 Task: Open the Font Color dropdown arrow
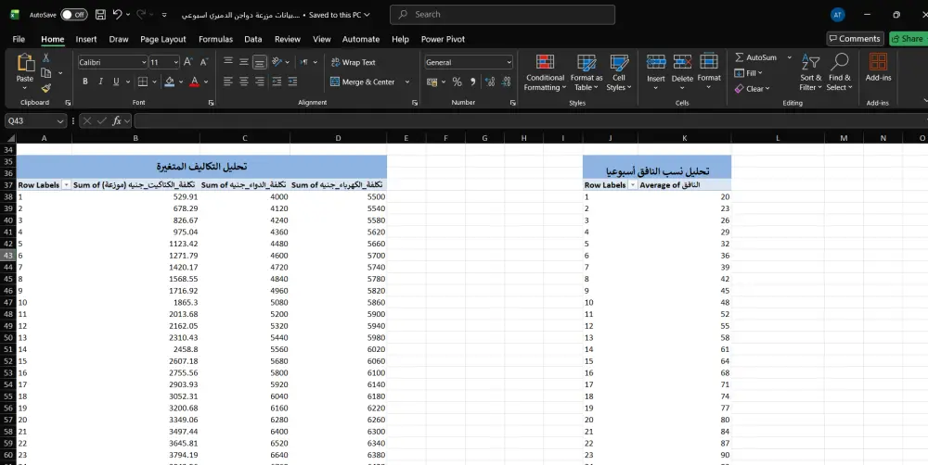coord(206,82)
